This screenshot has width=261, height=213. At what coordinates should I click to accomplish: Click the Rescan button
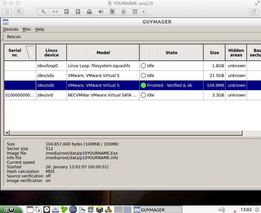(14, 37)
